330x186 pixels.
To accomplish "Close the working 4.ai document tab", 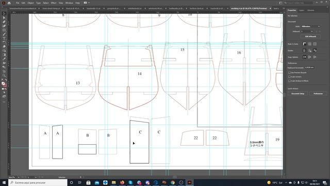I will (x=270, y=9).
